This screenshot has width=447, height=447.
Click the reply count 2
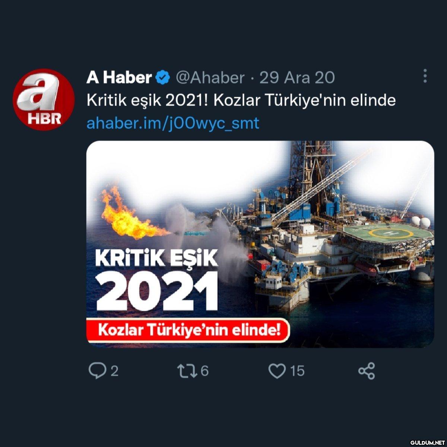tap(114, 371)
